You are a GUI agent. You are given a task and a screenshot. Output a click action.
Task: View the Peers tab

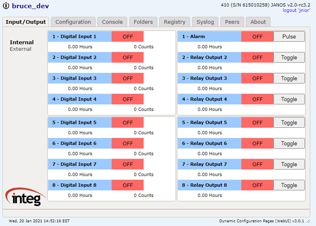[x=232, y=22]
